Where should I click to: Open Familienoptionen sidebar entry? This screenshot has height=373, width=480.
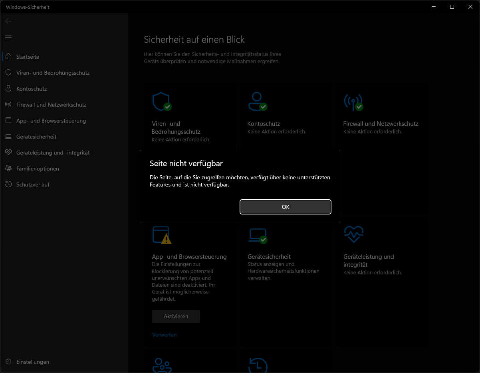click(x=64, y=169)
